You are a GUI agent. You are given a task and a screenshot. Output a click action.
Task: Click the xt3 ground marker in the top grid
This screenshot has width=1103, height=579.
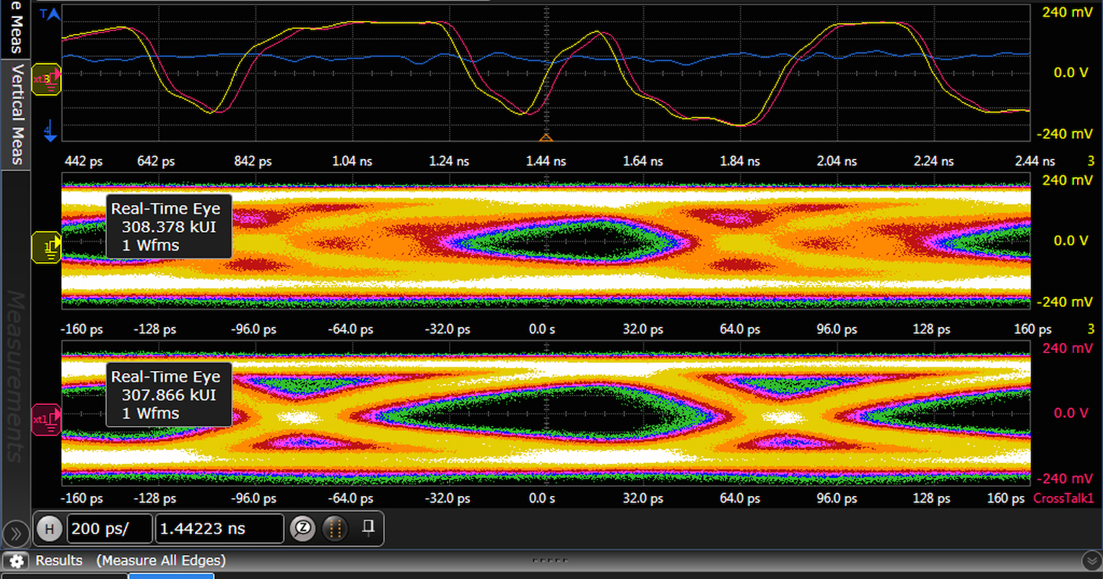(x=48, y=79)
